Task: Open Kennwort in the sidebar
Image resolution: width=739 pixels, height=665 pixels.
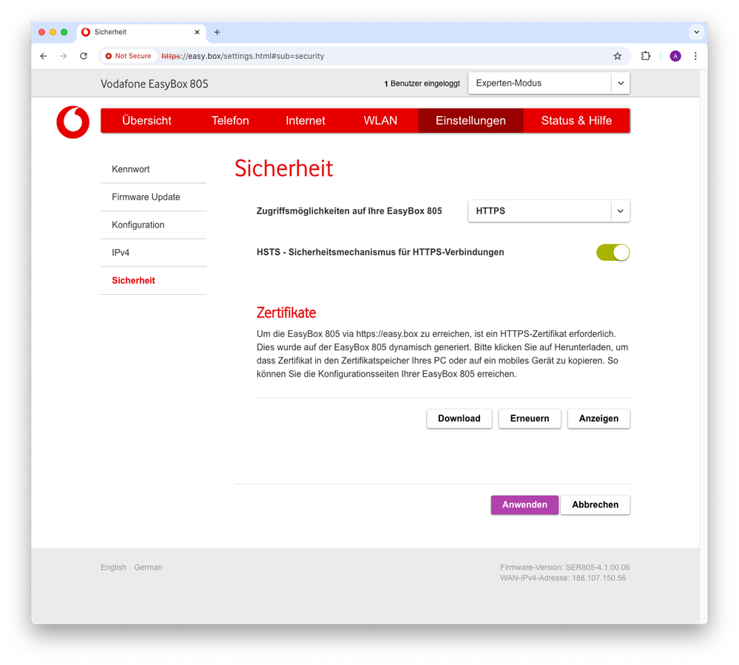Action: [154, 169]
